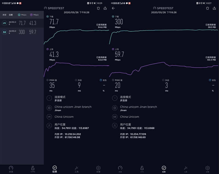Open VPN tab under the history list
The width and height of the screenshot is (219, 174).
(33, 169)
